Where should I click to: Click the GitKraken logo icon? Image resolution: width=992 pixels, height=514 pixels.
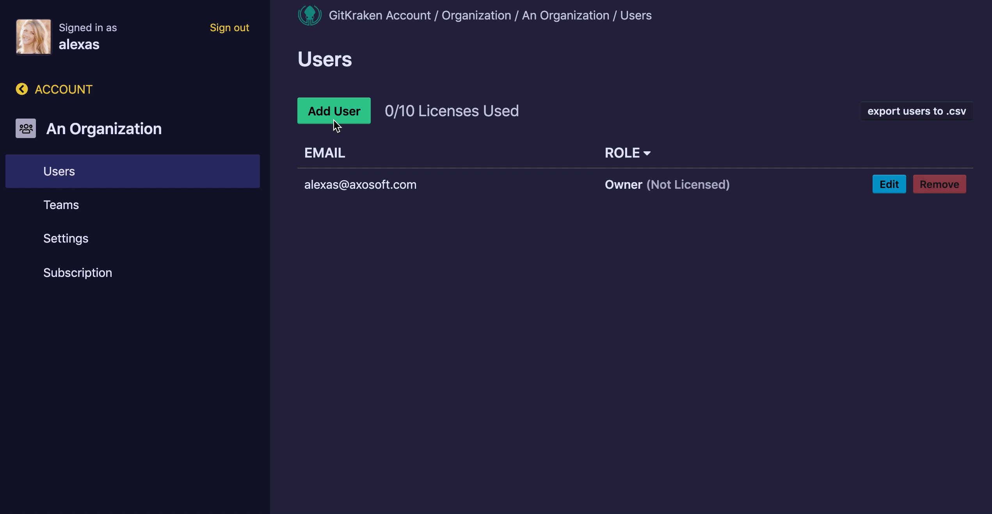309,16
